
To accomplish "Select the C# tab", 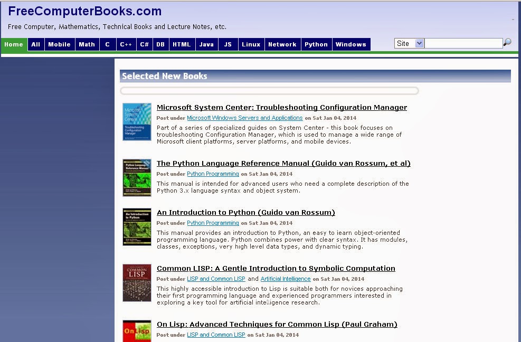I will tap(145, 44).
